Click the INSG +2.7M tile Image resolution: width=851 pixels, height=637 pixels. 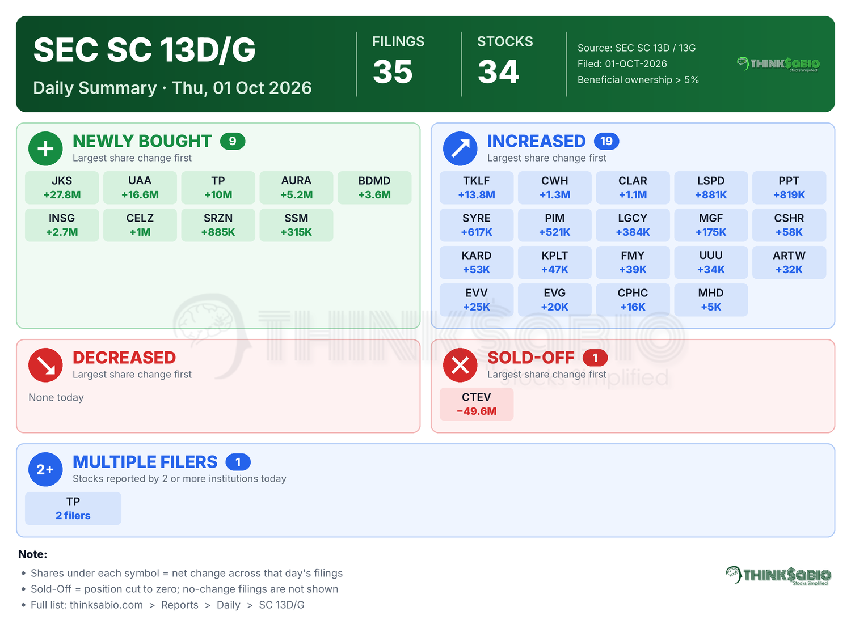click(x=62, y=225)
